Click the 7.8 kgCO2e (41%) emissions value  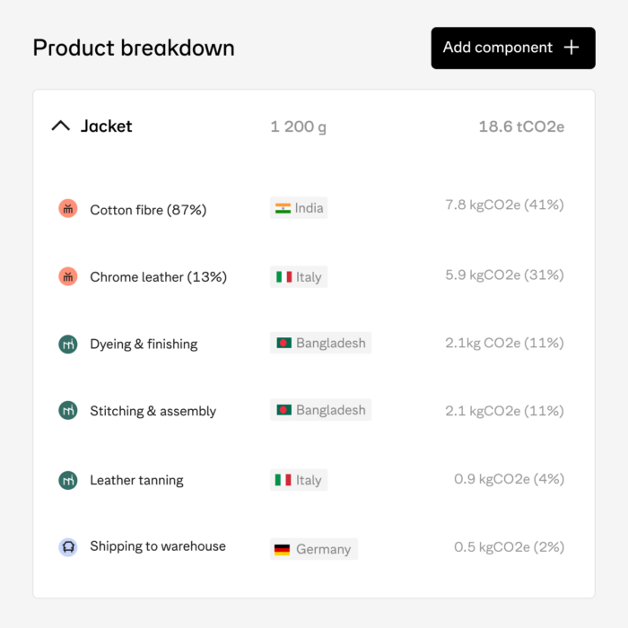[x=504, y=205]
